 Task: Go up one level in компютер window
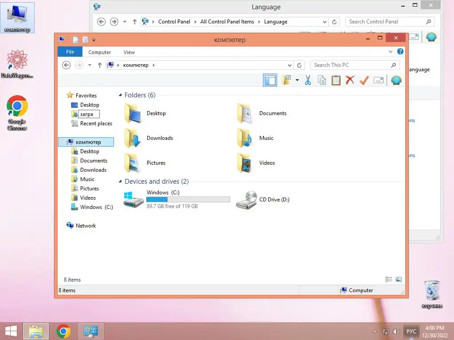tap(100, 65)
